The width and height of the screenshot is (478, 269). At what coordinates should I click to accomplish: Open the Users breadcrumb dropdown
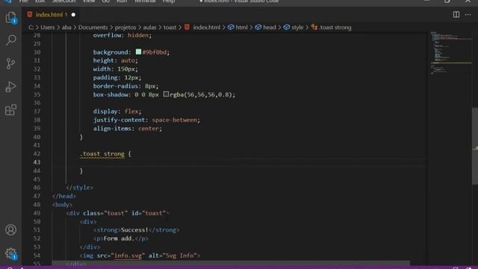coord(48,28)
